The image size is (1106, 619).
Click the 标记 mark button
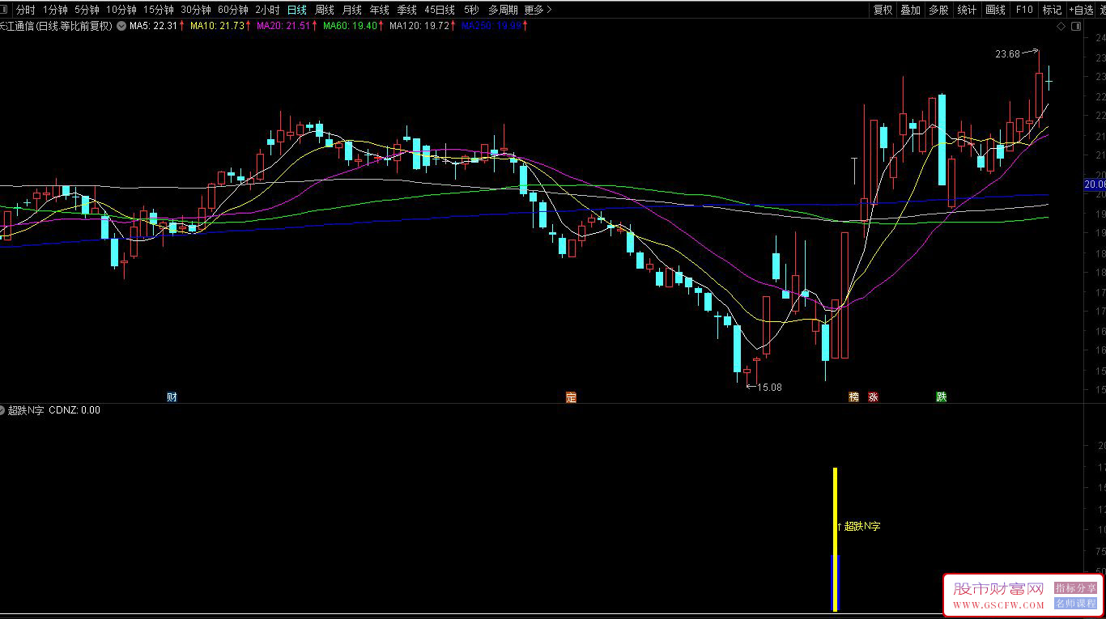[1052, 10]
